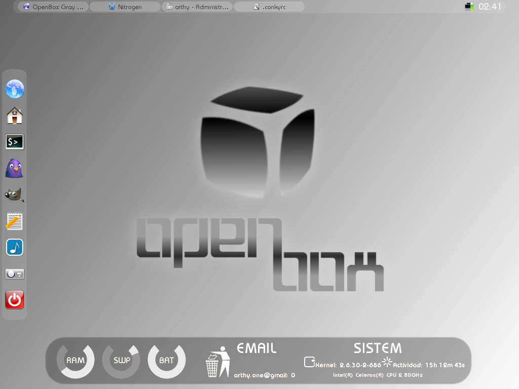Open the web browser globe icon
519x389 pixels.
coord(15,89)
